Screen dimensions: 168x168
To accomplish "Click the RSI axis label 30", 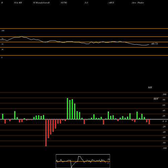I will (x=2, y=49).
